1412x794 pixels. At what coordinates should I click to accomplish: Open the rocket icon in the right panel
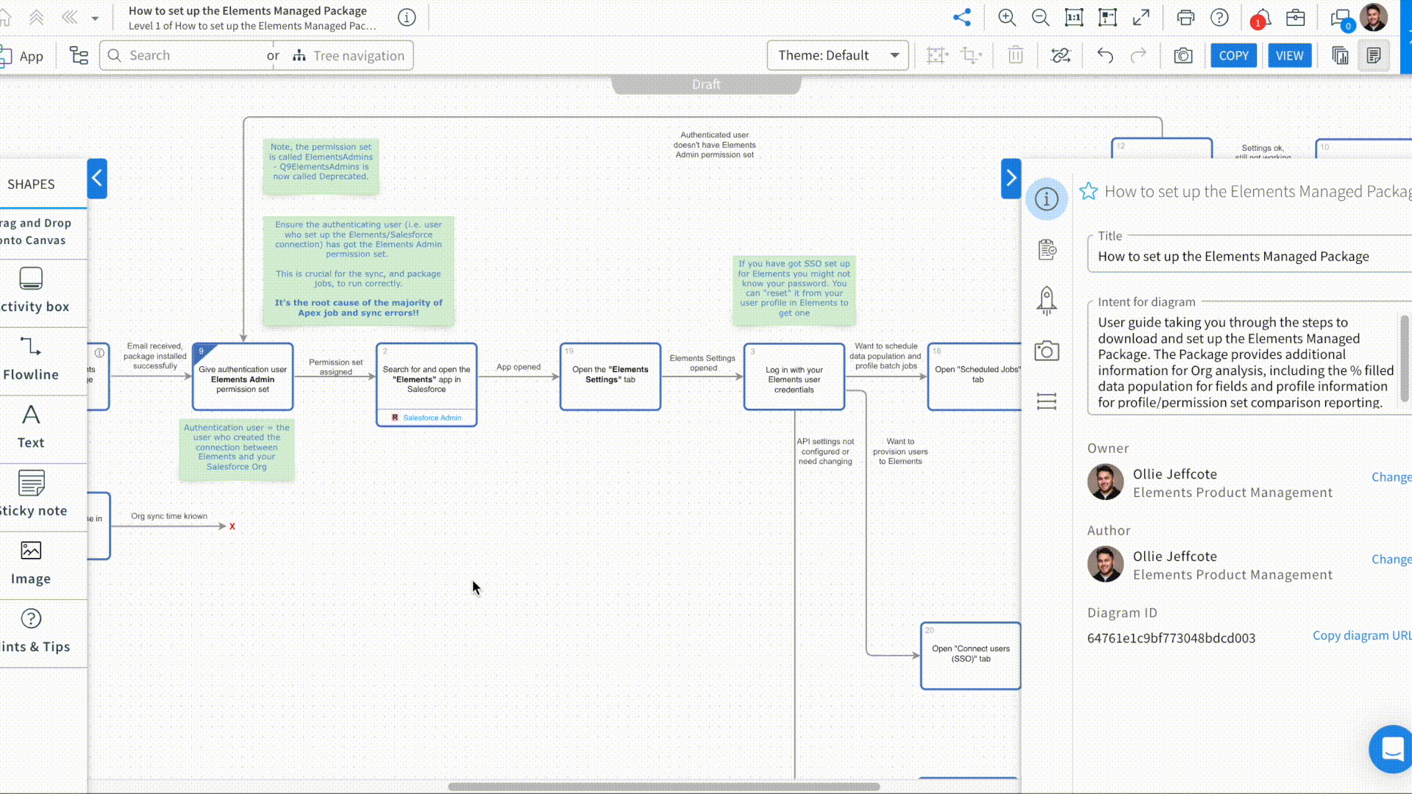pyautogui.click(x=1046, y=300)
